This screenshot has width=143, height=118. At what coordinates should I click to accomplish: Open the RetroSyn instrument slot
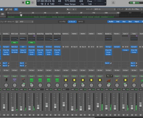(x=15, y=47)
